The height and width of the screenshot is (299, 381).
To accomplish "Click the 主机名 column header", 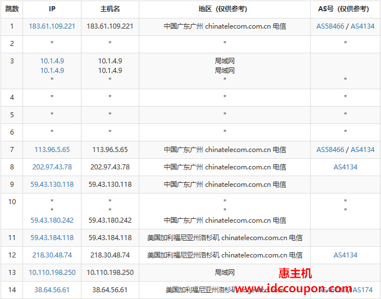I will point(110,9).
